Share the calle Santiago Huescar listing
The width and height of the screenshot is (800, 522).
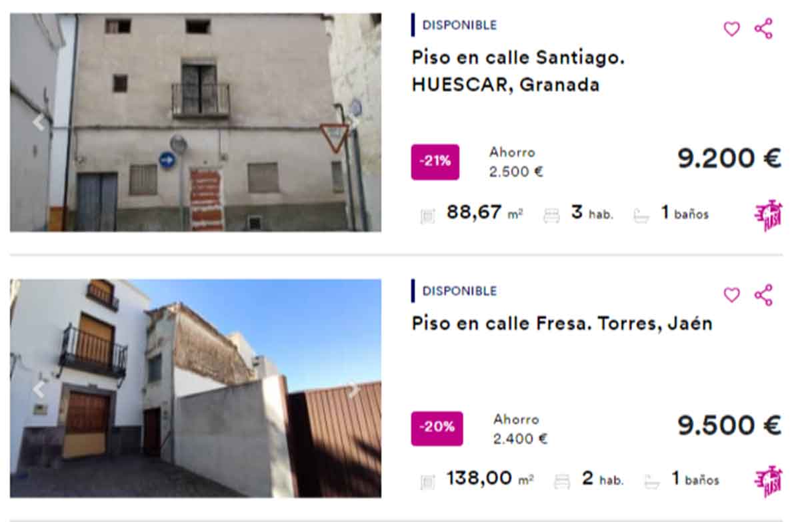(763, 29)
